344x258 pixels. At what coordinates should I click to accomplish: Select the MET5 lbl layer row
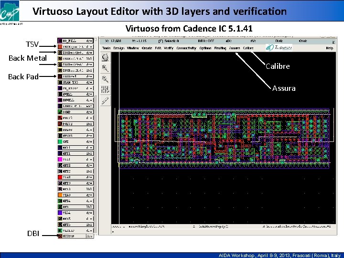pos(75,225)
